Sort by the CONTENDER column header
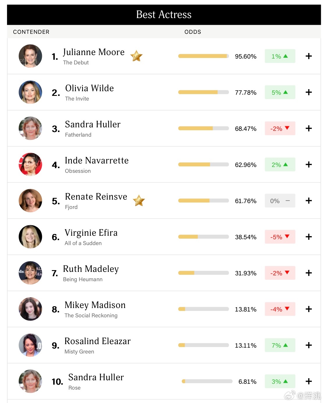 [x=31, y=32]
